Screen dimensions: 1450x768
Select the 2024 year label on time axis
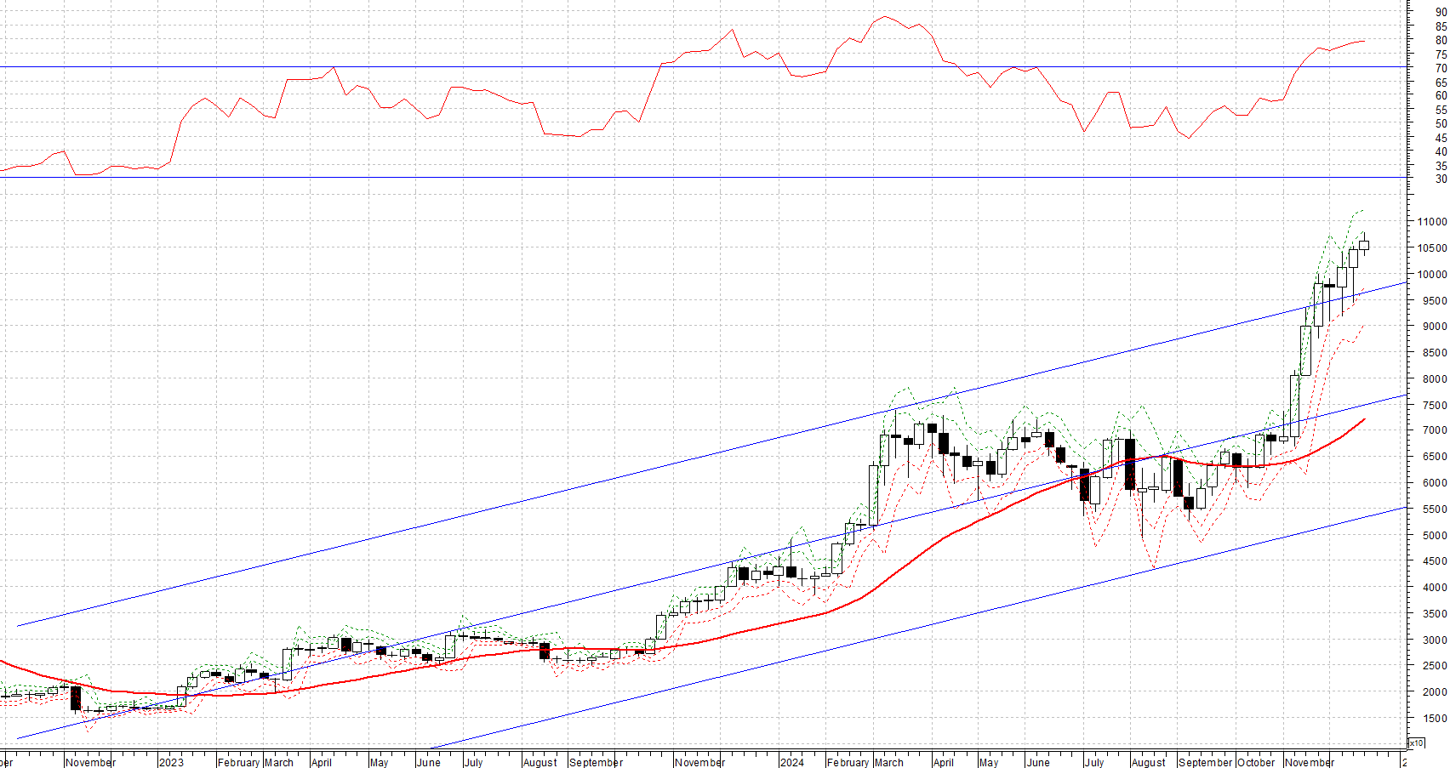pyautogui.click(x=791, y=762)
